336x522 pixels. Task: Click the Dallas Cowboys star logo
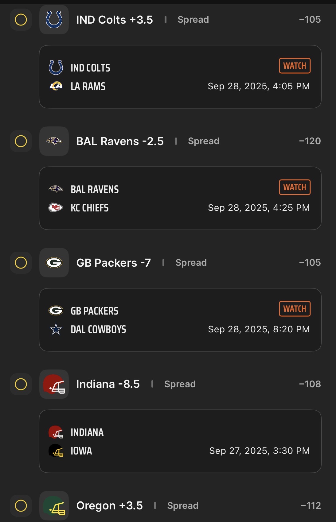[56, 329]
